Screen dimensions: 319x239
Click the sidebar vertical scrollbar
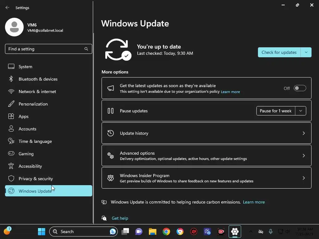coord(93,128)
